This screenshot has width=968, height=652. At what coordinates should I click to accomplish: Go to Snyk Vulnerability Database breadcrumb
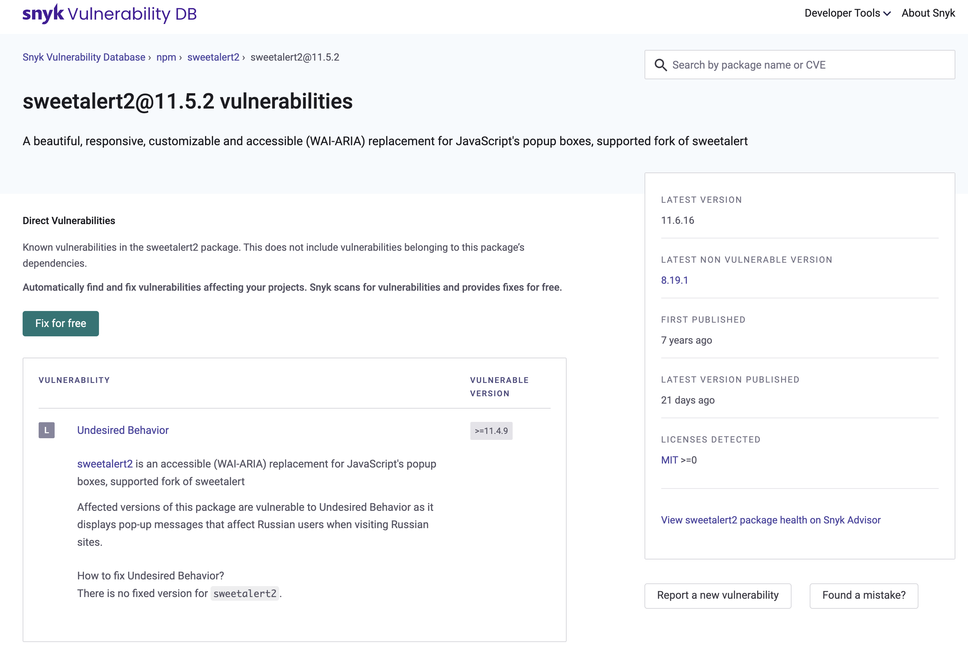[84, 57]
